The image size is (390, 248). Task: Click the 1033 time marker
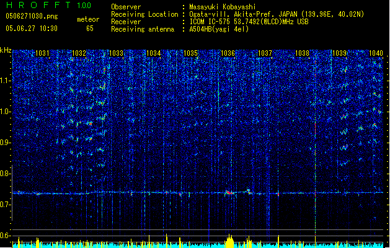pos(116,53)
